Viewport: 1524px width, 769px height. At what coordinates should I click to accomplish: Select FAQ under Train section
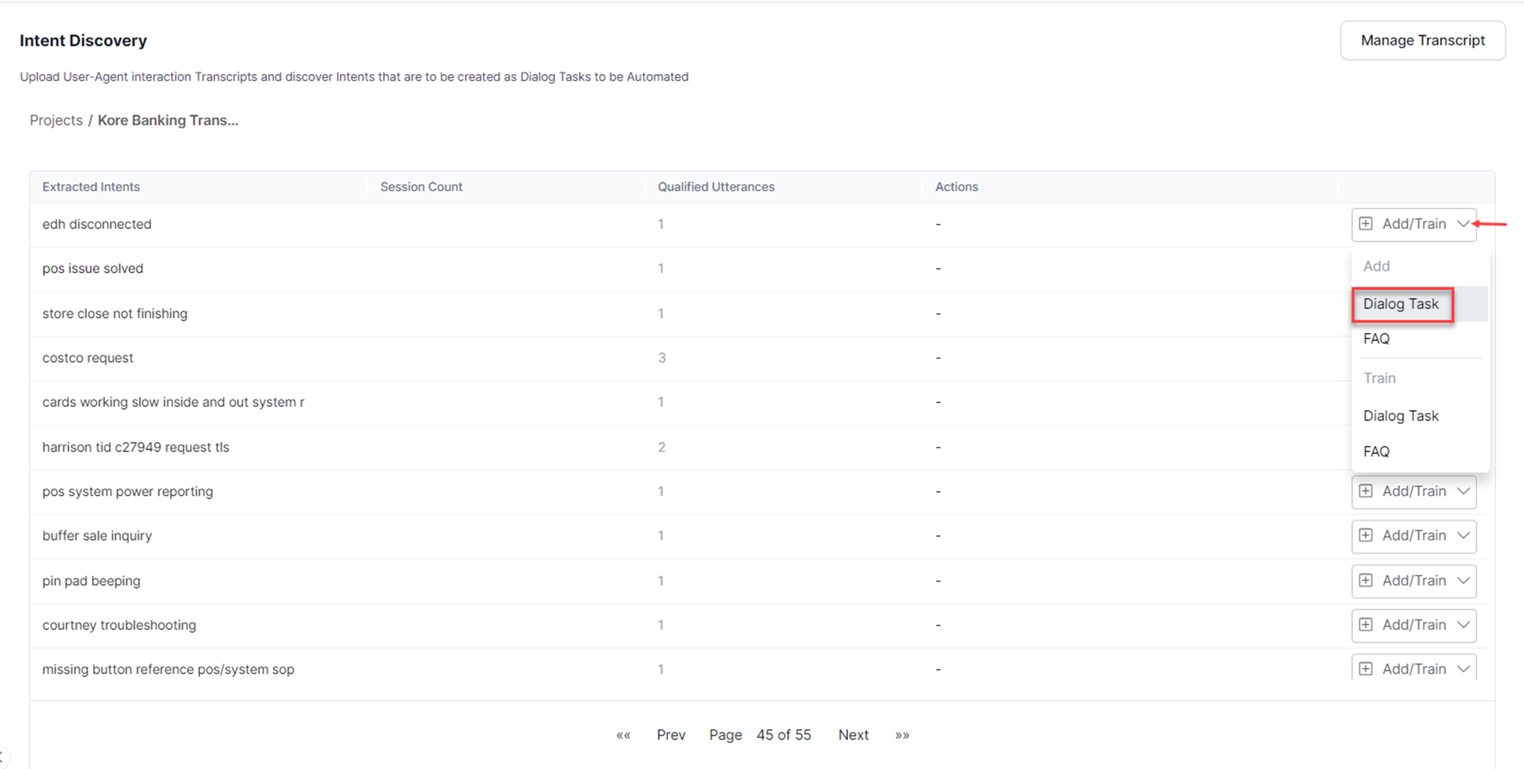click(x=1377, y=452)
